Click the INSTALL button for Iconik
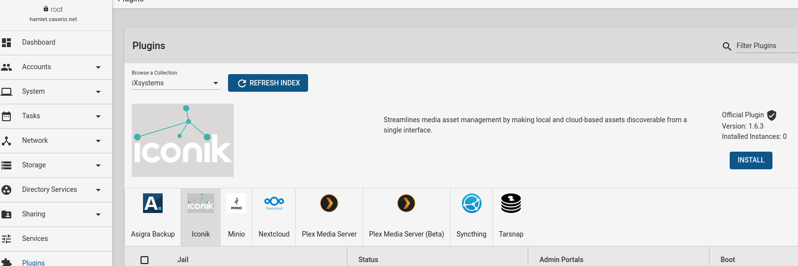 pos(750,160)
